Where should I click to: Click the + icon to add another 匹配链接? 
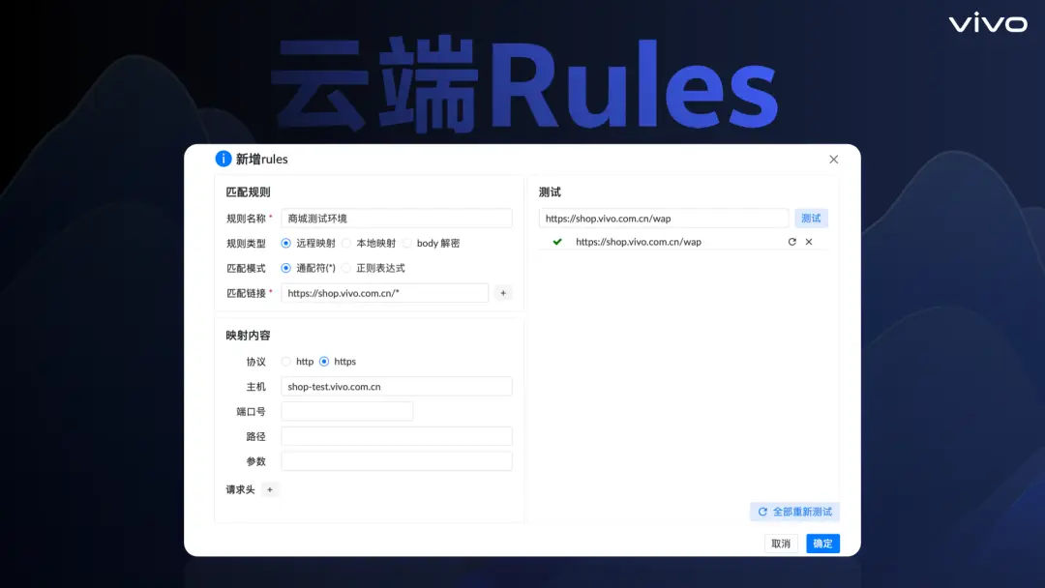coord(502,292)
